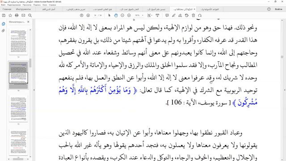
Task: Open the Справка menu
Action: (52, 5)
